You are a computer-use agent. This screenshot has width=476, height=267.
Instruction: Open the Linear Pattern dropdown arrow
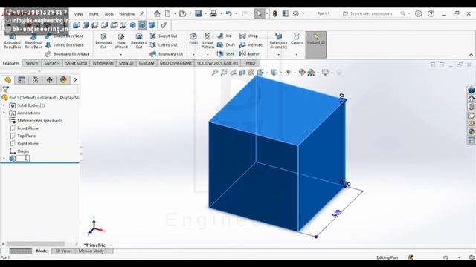coord(208,55)
